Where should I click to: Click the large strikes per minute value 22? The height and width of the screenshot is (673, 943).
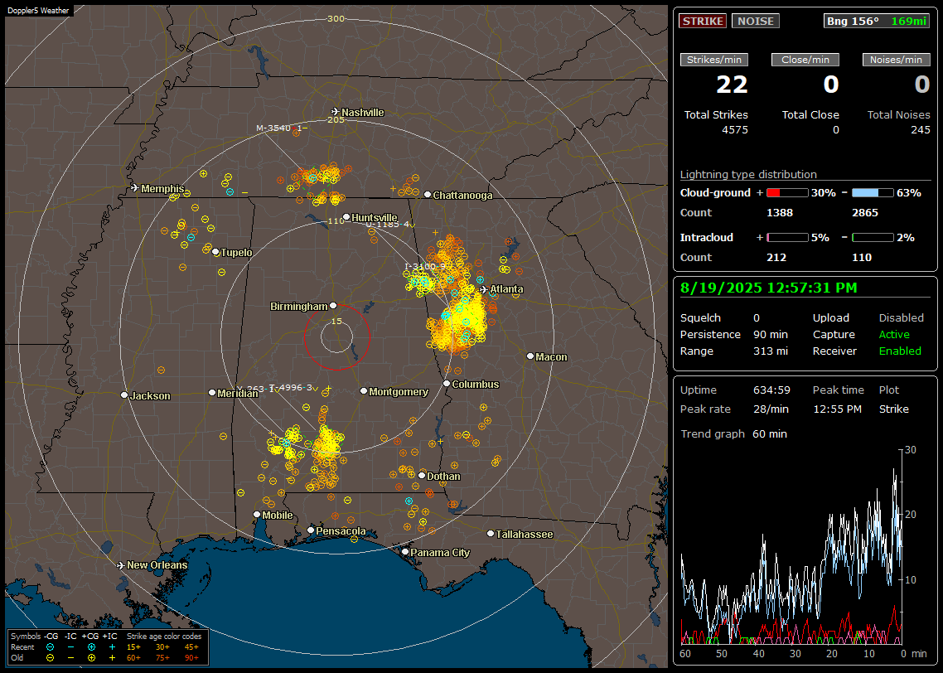[x=732, y=85]
